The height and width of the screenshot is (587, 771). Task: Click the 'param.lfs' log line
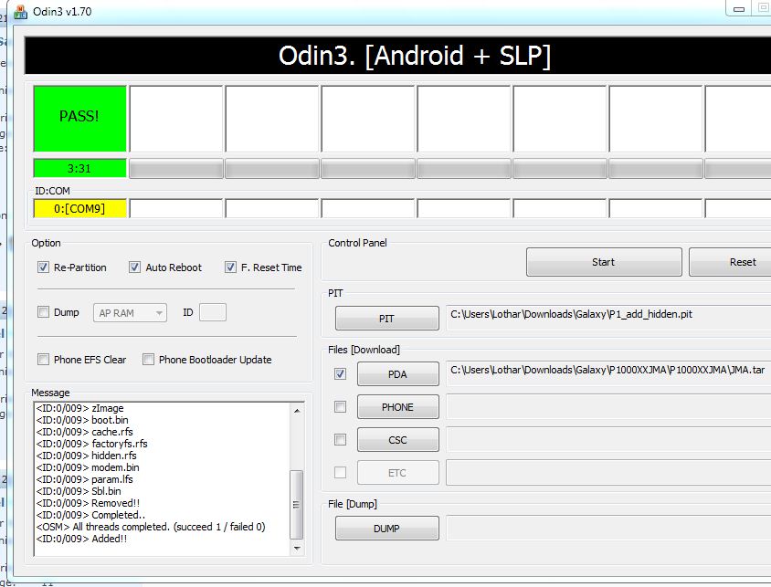[85, 479]
